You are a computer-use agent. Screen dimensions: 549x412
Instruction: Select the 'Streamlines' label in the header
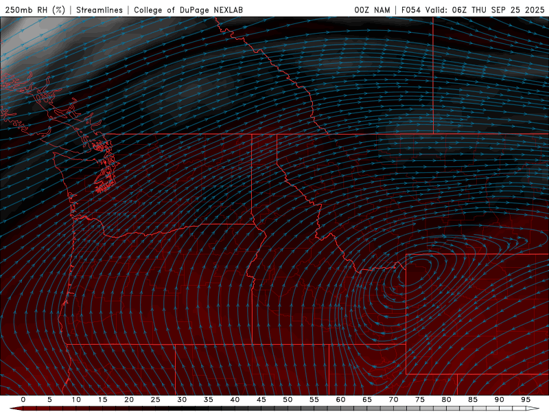100,10
